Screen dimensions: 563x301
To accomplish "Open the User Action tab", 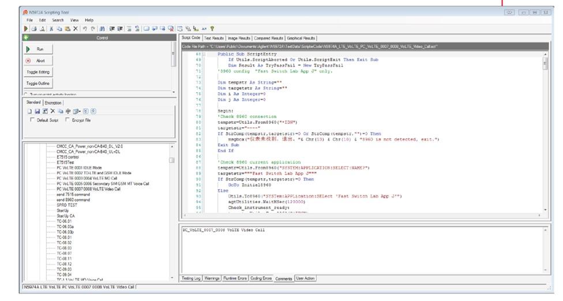I will pos(305,279).
